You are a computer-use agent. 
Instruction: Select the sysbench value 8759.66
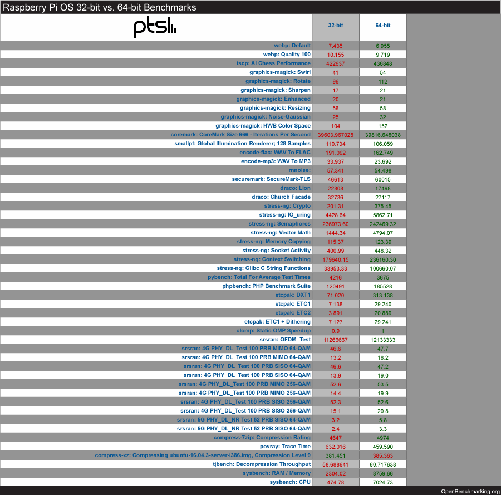pos(383,474)
